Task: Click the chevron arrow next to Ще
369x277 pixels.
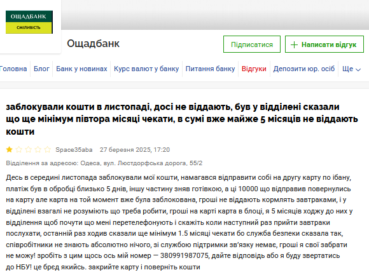Action: pos(358,69)
